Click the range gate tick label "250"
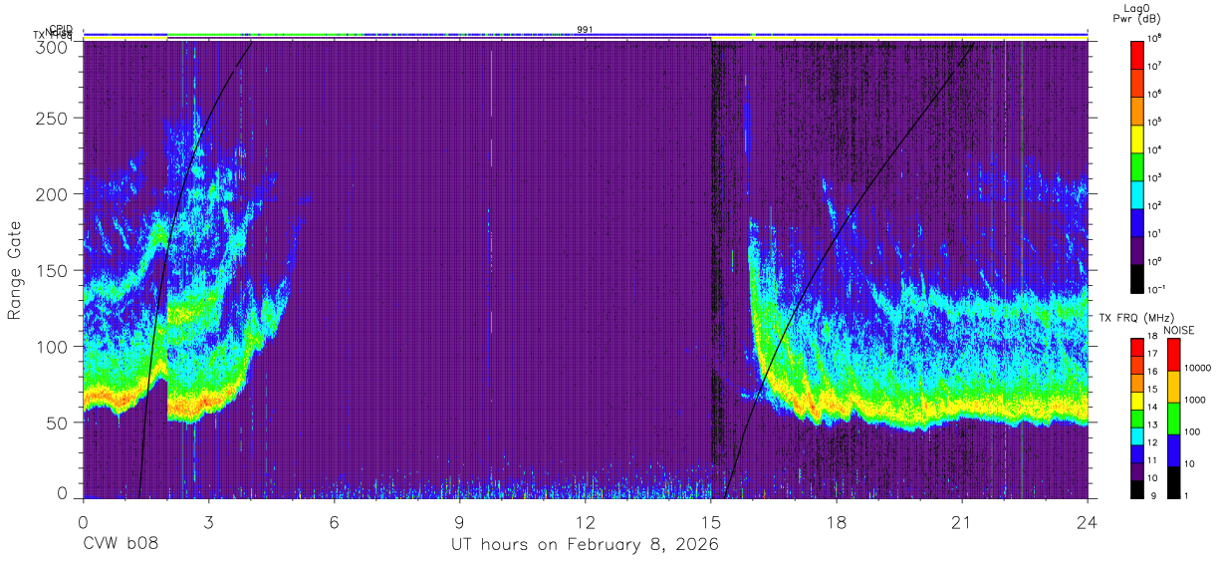This screenshot has height=565, width=1223. (x=53, y=118)
